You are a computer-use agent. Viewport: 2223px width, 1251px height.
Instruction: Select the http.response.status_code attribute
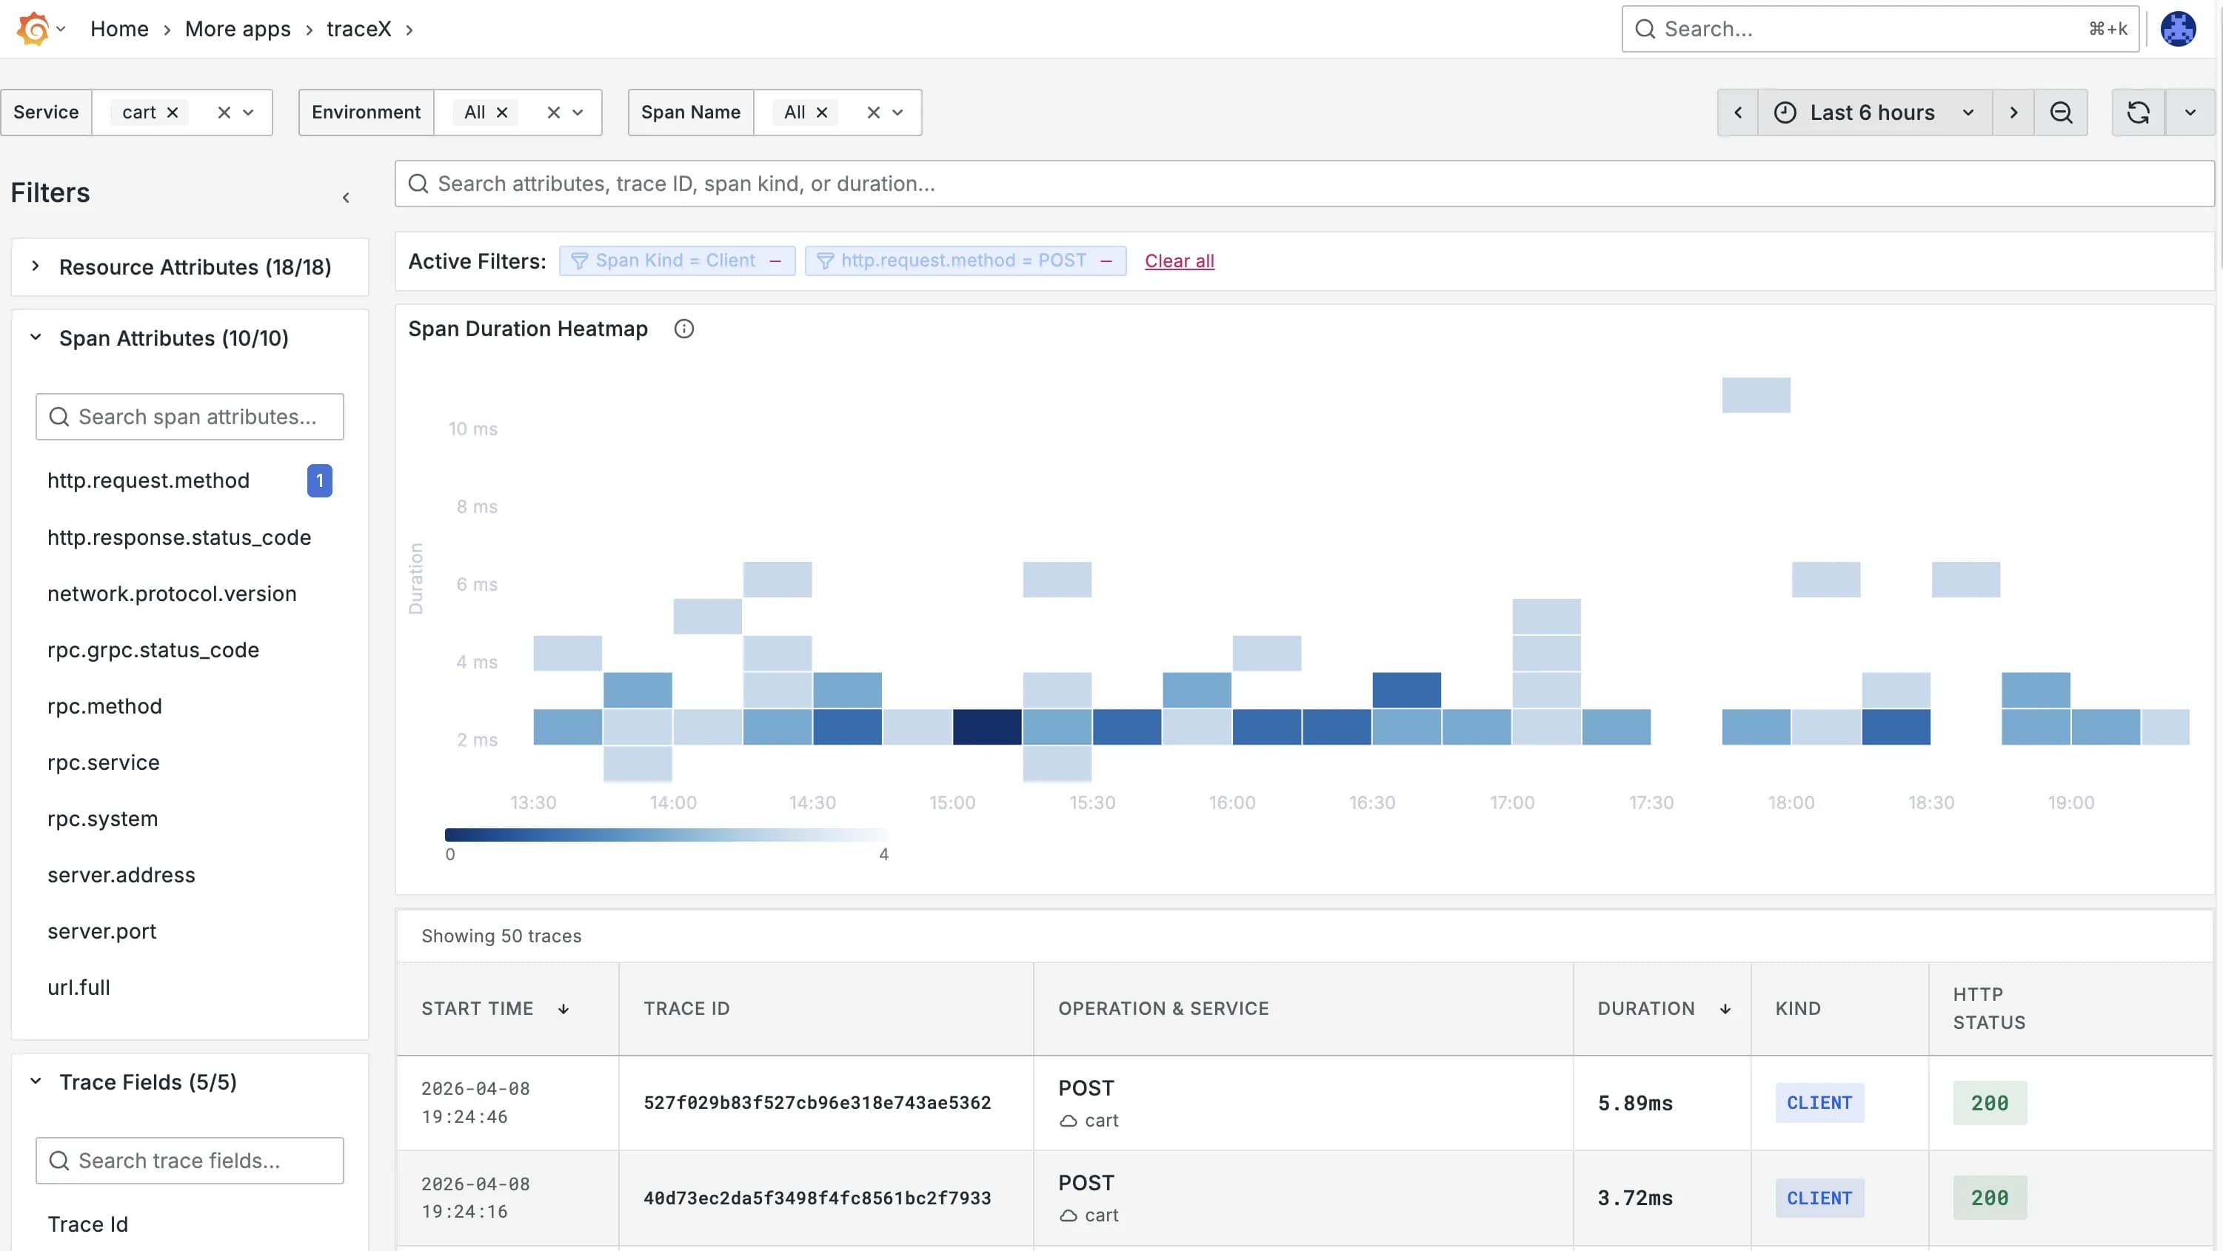pos(178,537)
